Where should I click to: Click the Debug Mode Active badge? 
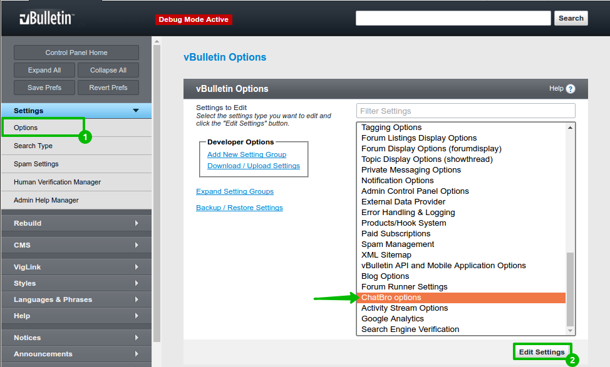click(x=194, y=19)
